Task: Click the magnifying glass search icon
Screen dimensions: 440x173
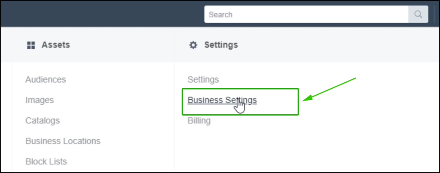Action: (418, 14)
